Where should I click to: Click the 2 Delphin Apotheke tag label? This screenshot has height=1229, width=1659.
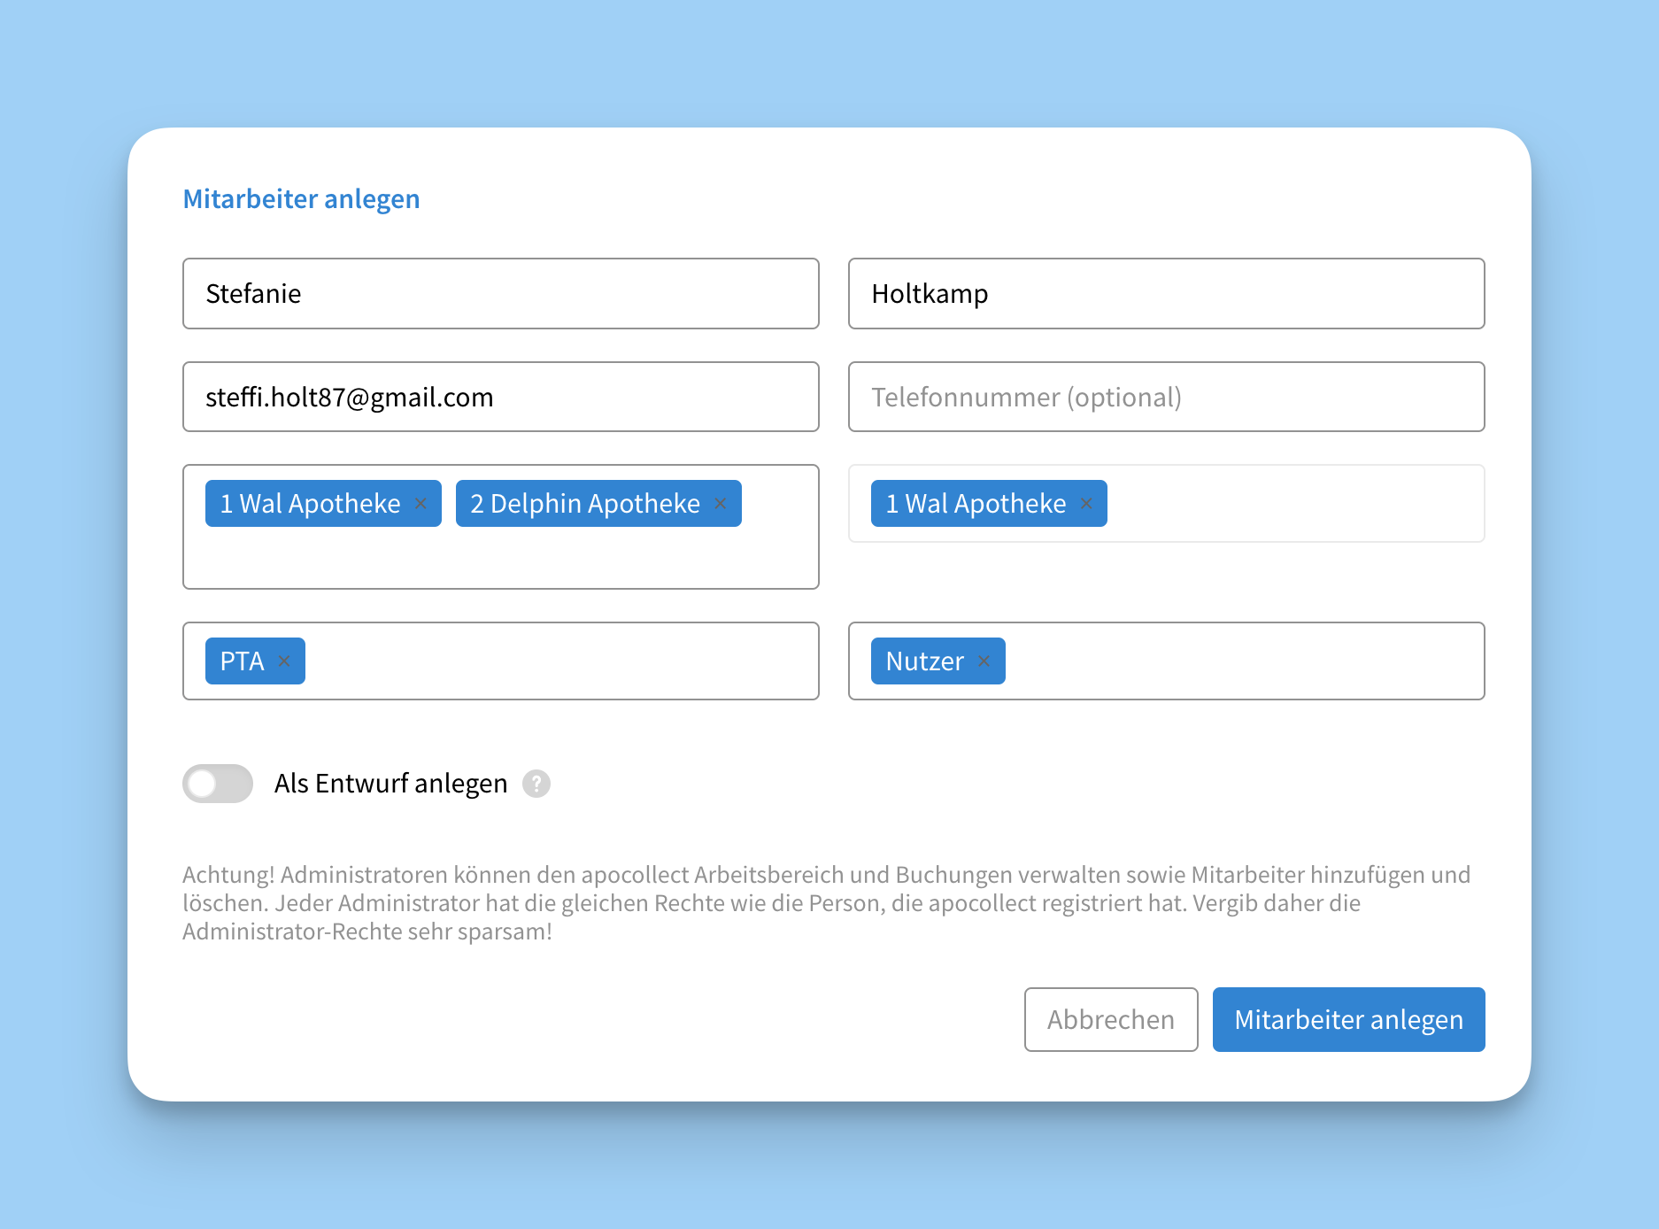(x=585, y=503)
